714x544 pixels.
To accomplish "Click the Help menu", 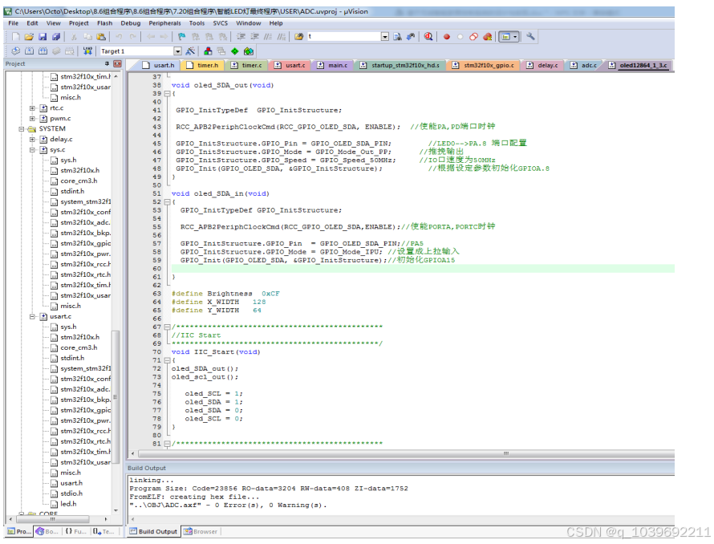I will pos(276,23).
